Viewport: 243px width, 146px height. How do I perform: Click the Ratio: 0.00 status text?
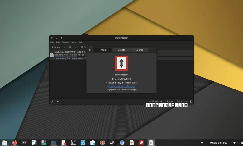(x=182, y=102)
